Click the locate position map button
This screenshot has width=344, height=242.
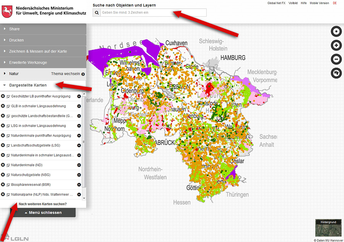click(336, 32)
